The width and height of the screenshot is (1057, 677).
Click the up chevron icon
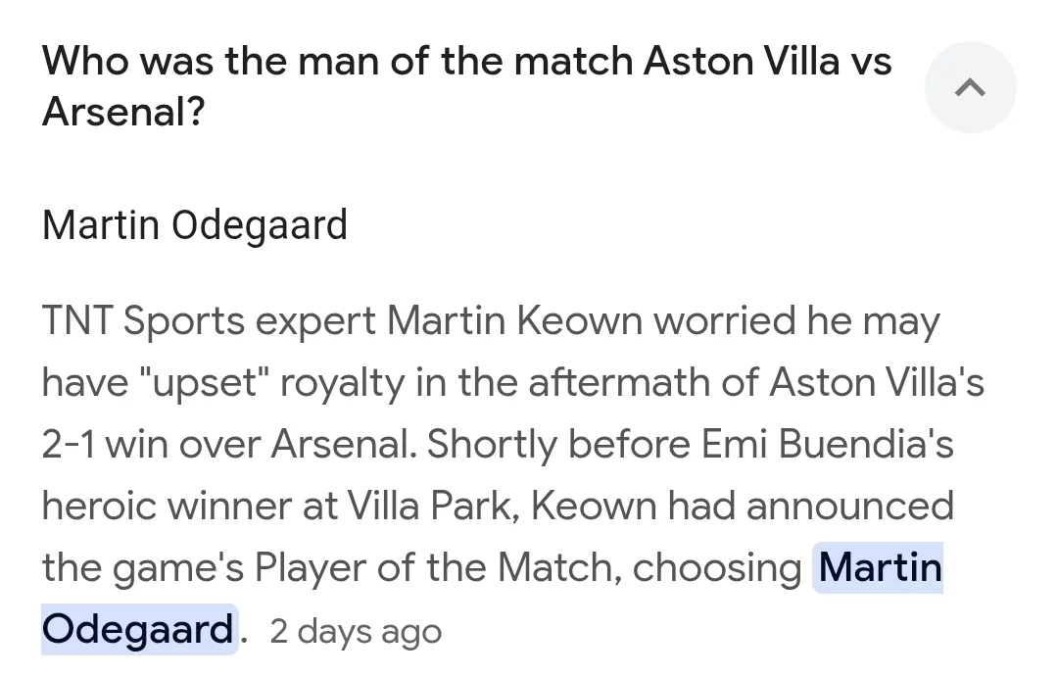(970, 88)
